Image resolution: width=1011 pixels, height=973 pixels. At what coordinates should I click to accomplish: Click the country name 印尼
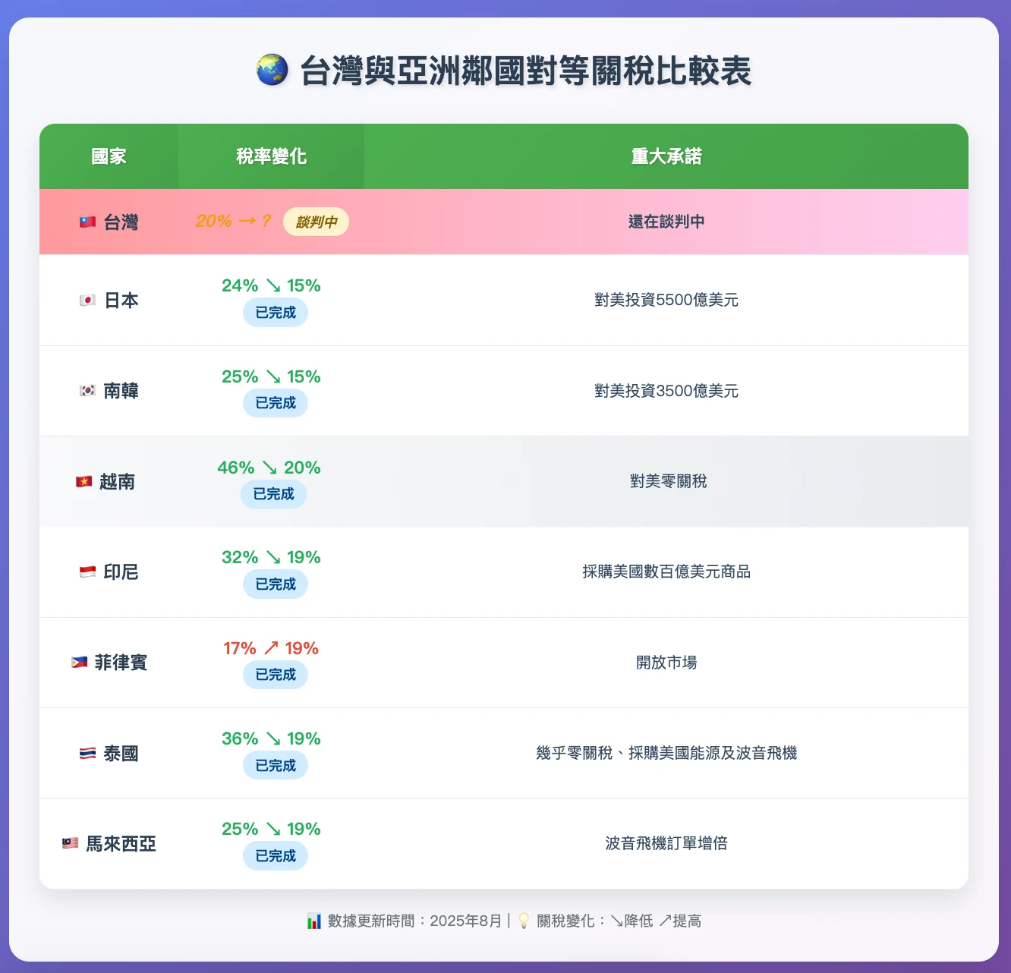pos(121,572)
